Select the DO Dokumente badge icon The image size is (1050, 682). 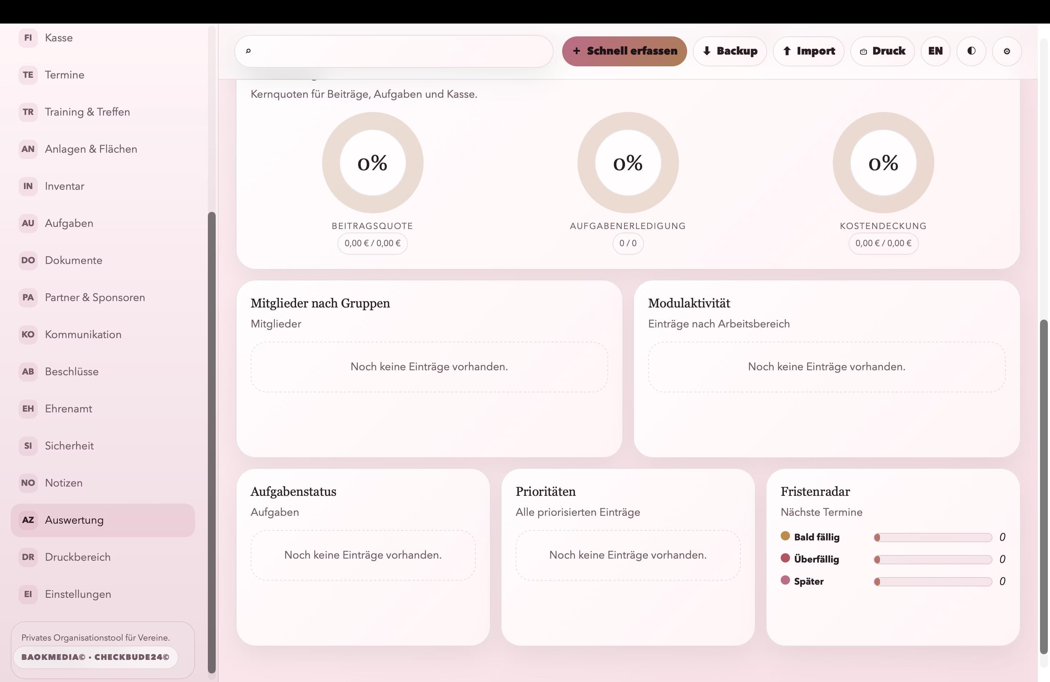click(28, 260)
